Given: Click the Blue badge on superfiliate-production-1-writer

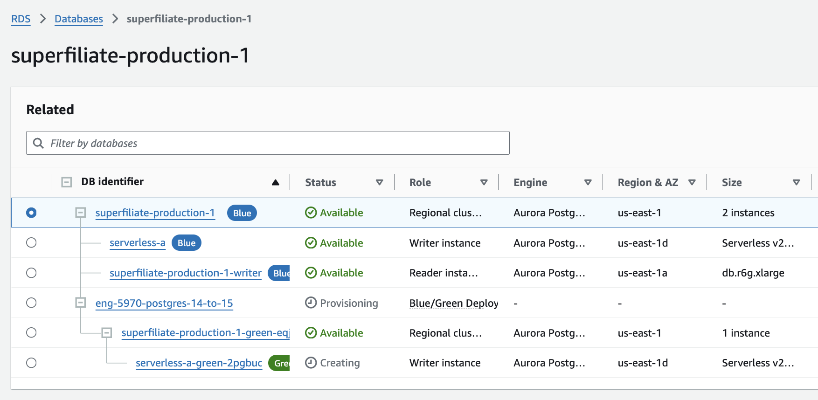Looking at the screenshot, I should click(x=279, y=273).
